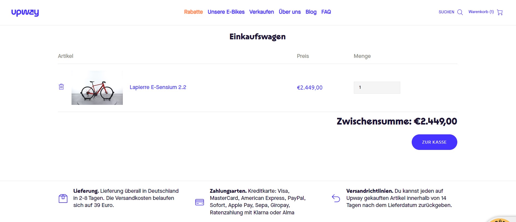Visit the Blog page

tap(311, 12)
